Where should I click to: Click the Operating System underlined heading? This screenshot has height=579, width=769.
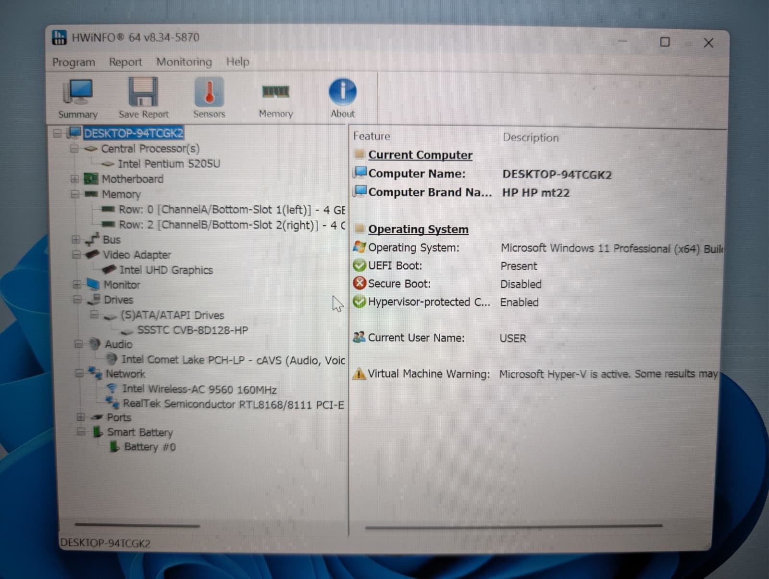click(418, 229)
